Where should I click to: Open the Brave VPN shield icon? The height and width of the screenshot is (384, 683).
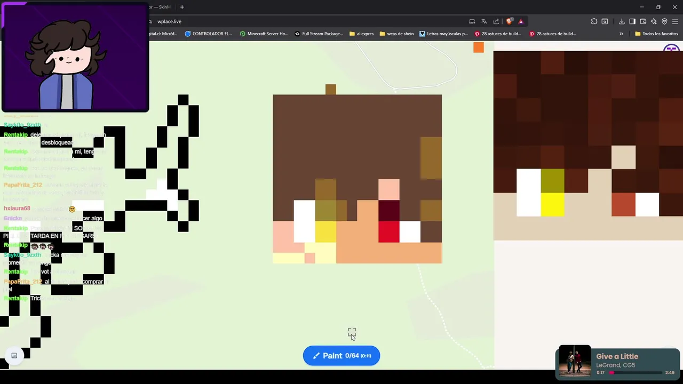click(664, 21)
